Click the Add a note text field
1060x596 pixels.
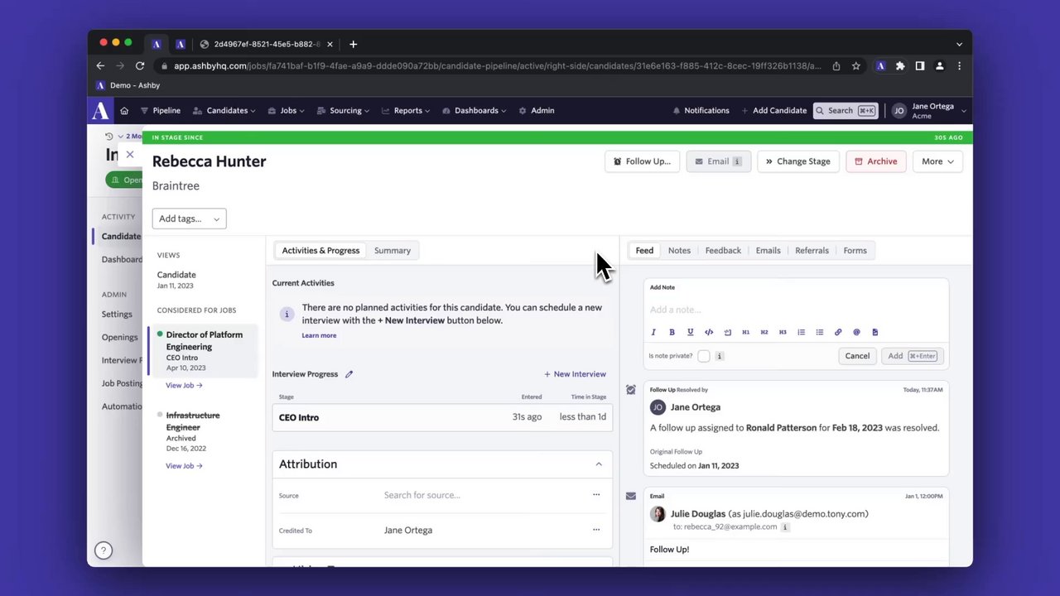click(x=796, y=310)
